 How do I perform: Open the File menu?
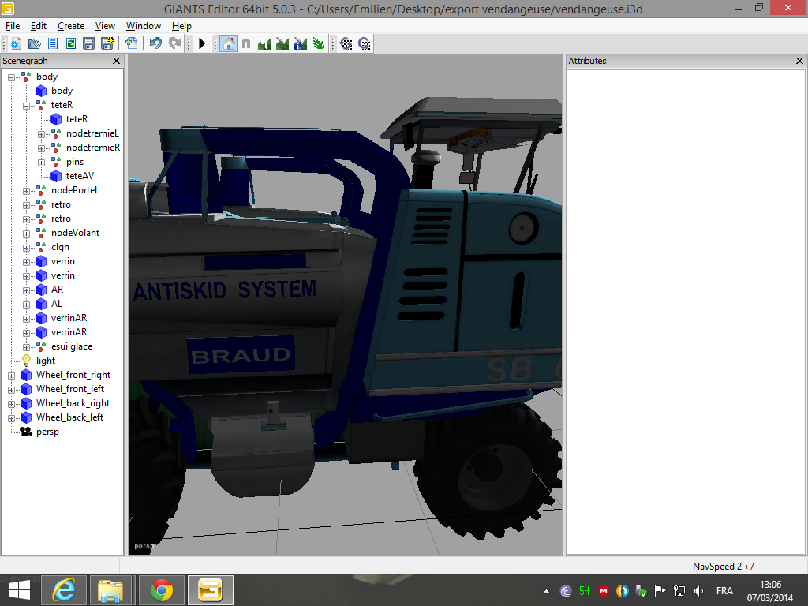point(13,26)
